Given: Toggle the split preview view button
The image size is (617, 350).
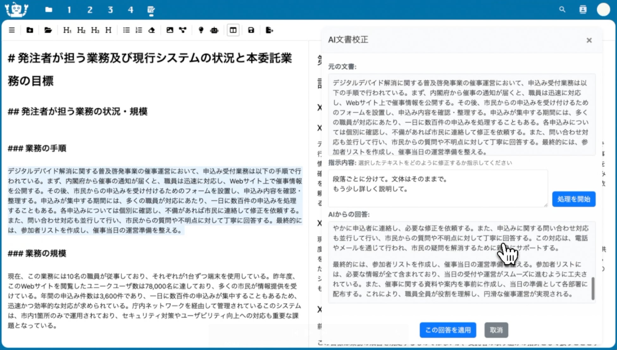Looking at the screenshot, I should [x=233, y=30].
